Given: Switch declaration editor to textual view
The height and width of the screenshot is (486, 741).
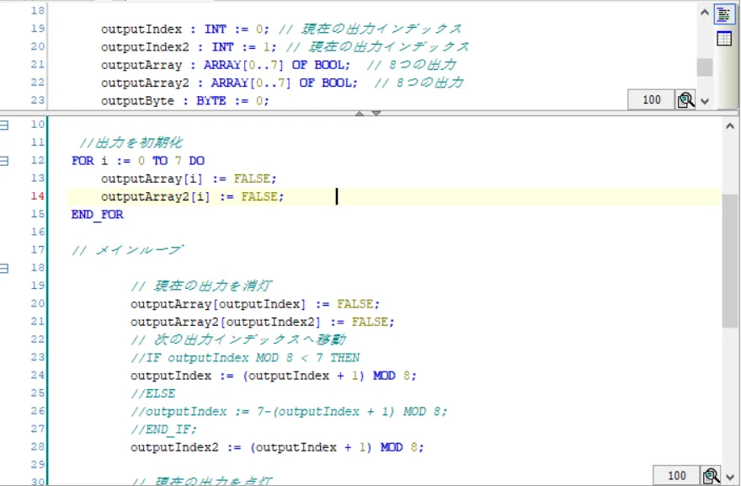Looking at the screenshot, I should [x=724, y=14].
